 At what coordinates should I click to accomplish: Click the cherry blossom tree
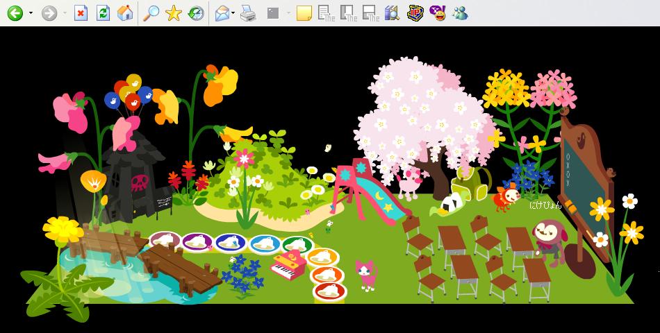pyautogui.click(x=425, y=126)
